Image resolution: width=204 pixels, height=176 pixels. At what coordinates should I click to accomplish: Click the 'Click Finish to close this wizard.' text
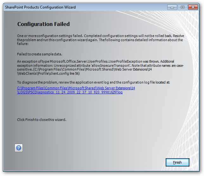click(41, 120)
